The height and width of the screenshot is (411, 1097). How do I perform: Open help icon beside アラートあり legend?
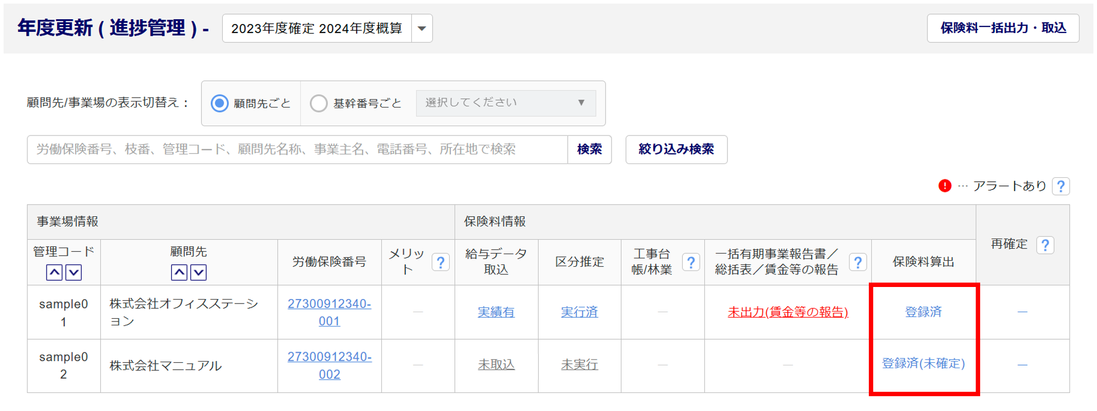click(x=1061, y=187)
